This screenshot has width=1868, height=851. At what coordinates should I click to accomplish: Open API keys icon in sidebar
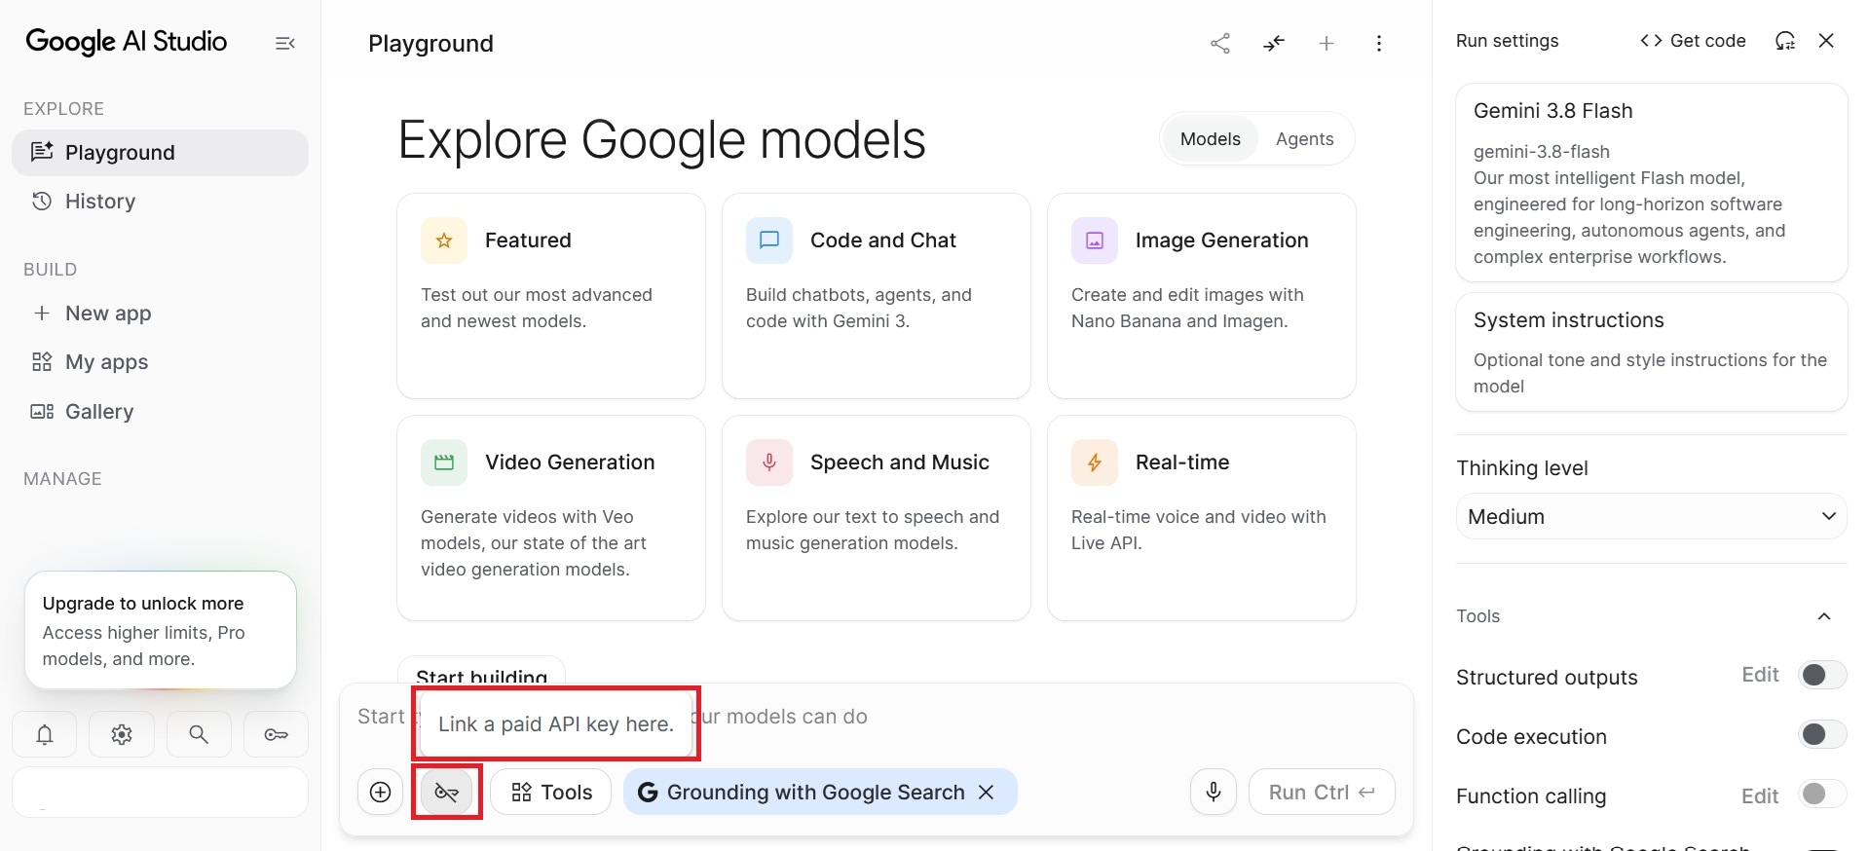[x=276, y=734]
